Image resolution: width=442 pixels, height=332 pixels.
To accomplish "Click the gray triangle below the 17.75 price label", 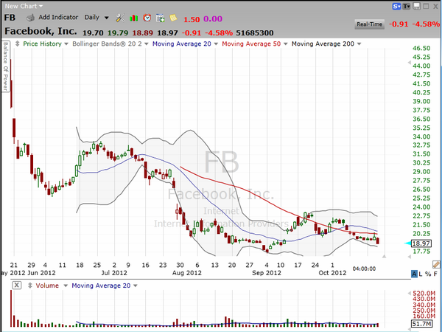I will click(410, 256).
